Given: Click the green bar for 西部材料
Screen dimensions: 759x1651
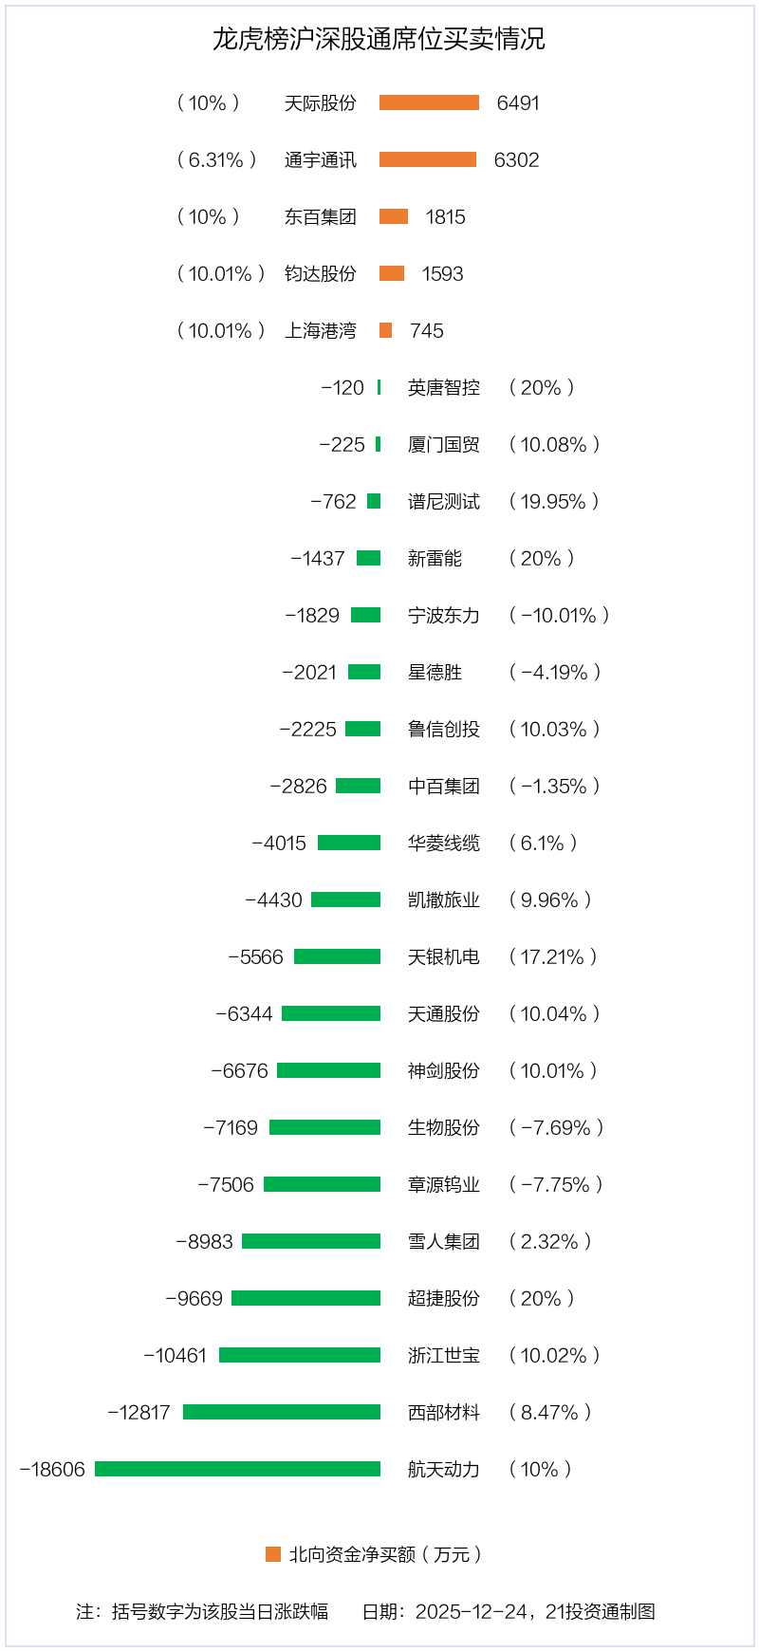Looking at the screenshot, I should tap(282, 1412).
